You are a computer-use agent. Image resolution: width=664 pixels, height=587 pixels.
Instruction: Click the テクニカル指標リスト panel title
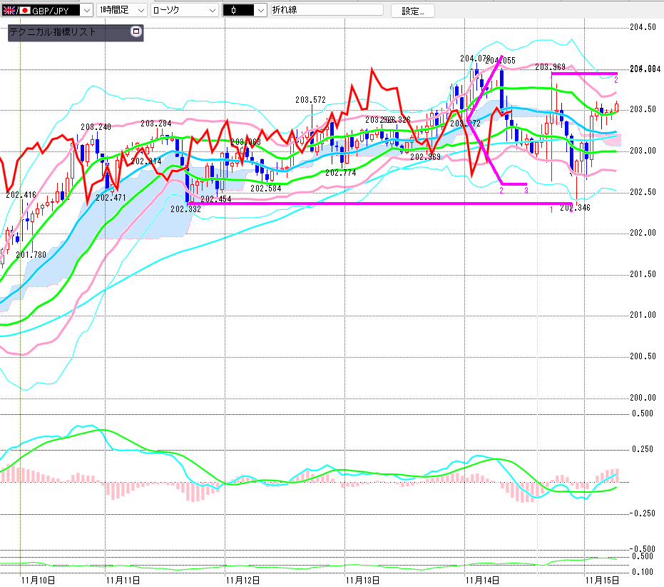[x=53, y=32]
